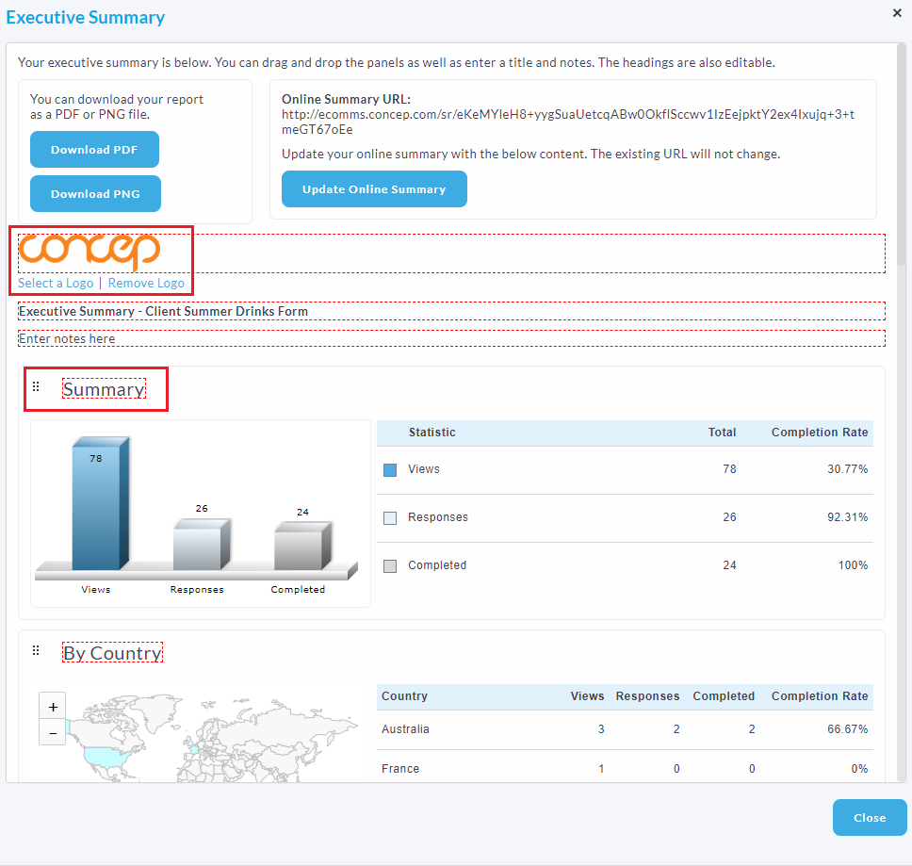Click the 92.31% completion rate value
Viewport: 912px width, 866px height.
coord(847,517)
